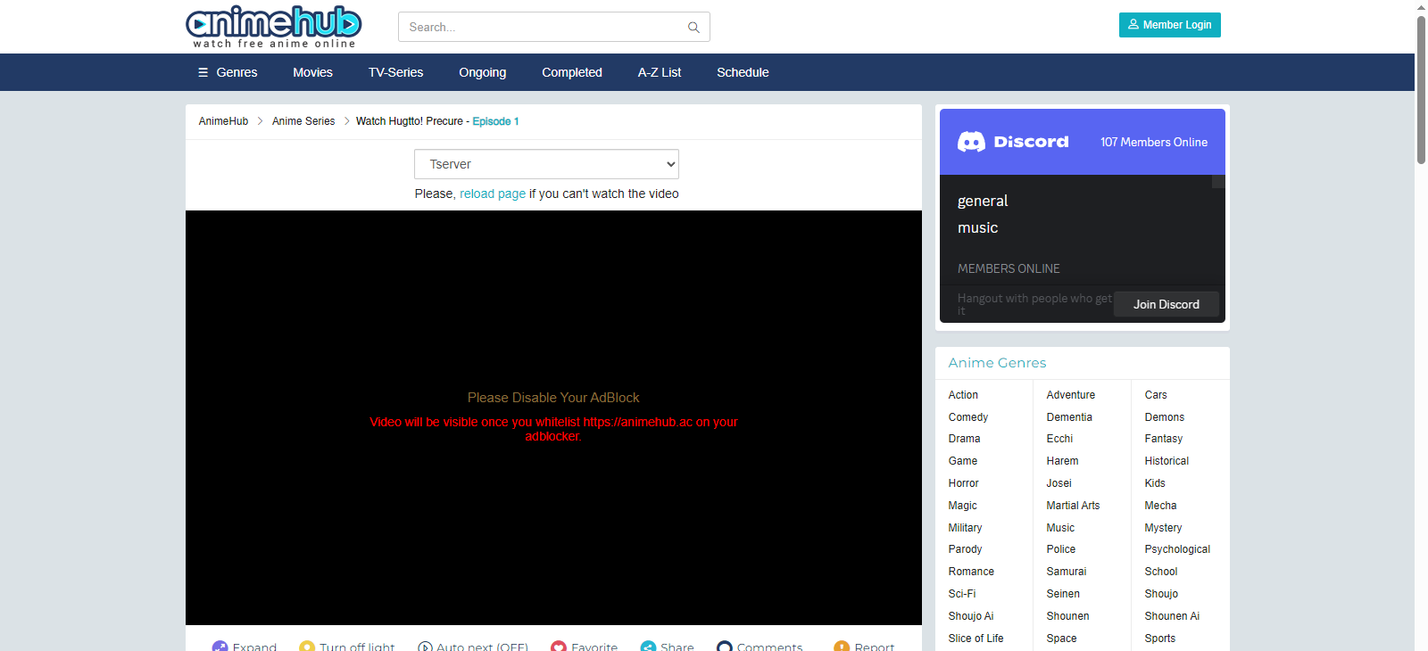Click the Discord logo in widget
Screen dimensions: 1428x651
click(1013, 142)
